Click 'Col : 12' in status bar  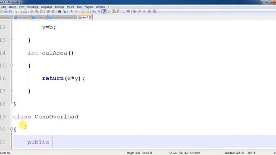pos(183,153)
